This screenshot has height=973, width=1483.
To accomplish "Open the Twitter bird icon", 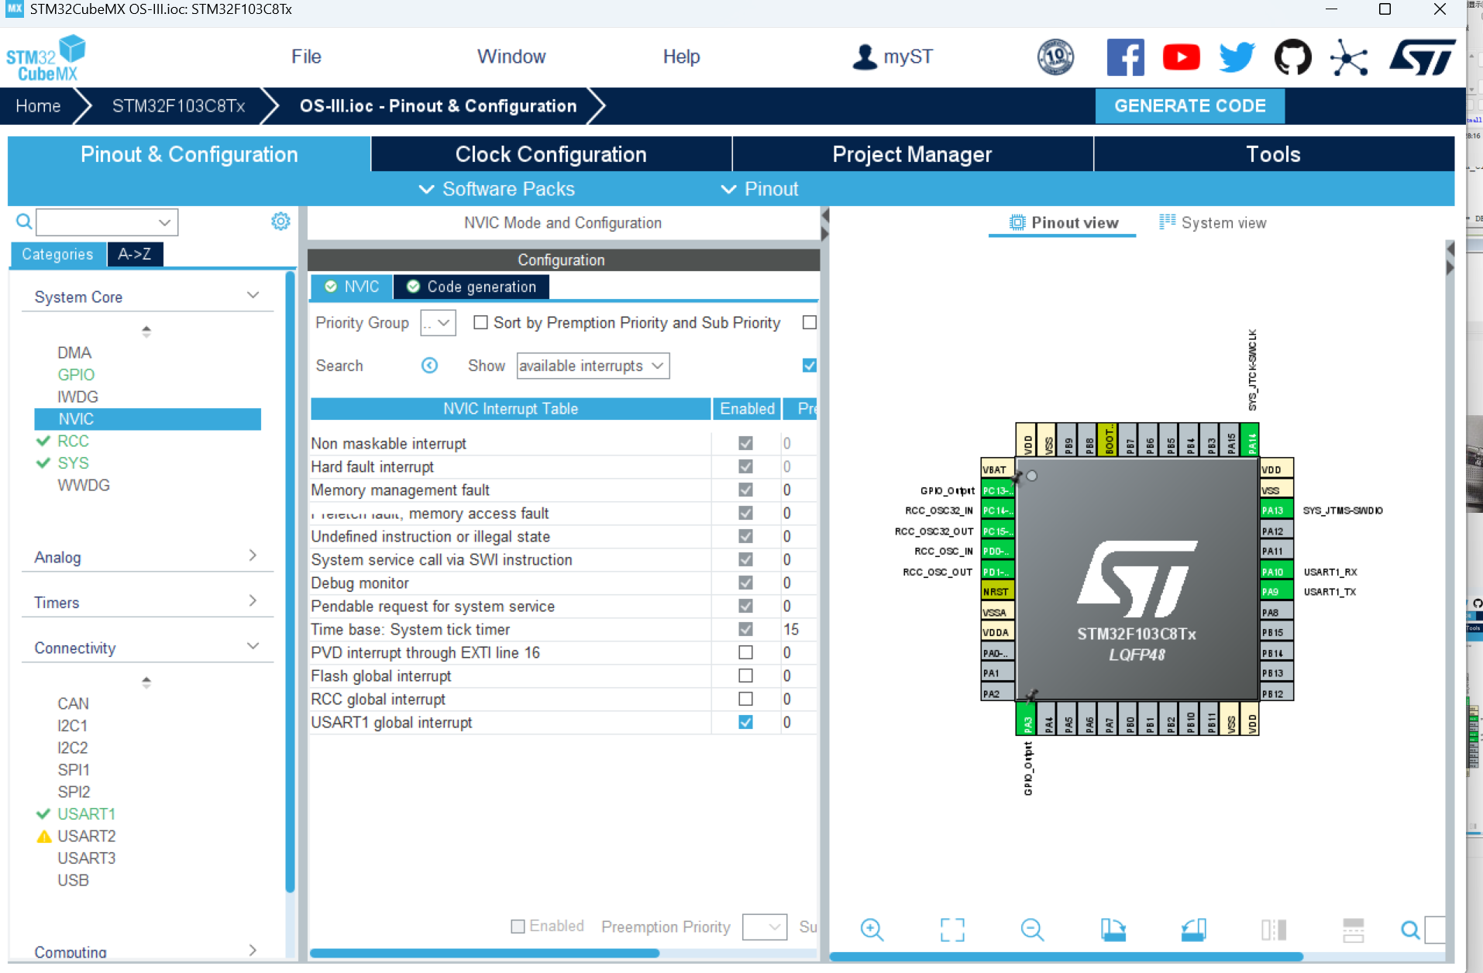I will pyautogui.click(x=1237, y=57).
